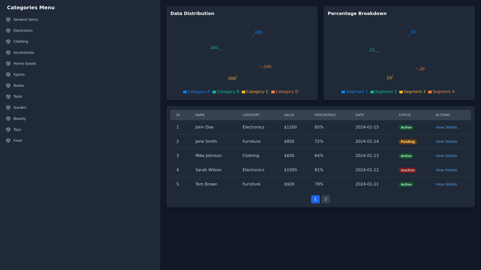The width and height of the screenshot is (481, 270).
Task: Click the cube icon beside Garden
Action: click(8, 107)
